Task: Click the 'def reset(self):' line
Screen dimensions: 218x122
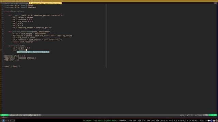Action: (17, 46)
